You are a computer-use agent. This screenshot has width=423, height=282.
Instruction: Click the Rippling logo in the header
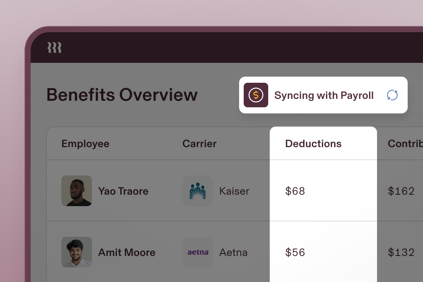[x=54, y=47]
